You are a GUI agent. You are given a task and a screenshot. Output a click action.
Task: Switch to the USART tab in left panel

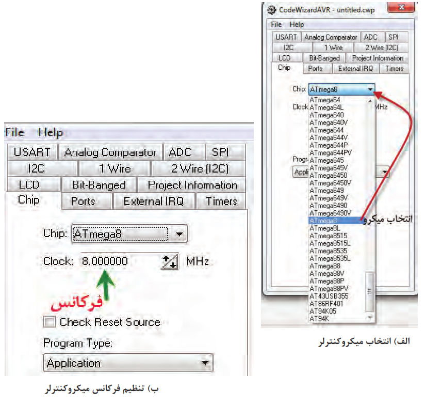[32, 152]
